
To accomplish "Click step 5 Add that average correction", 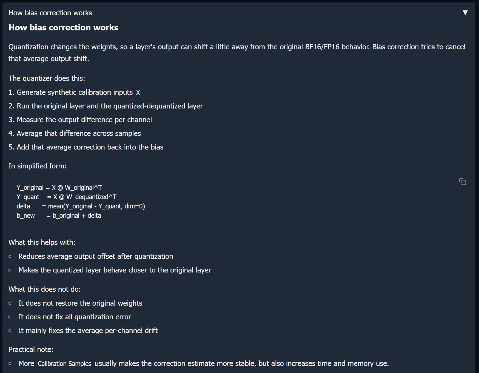I will [x=86, y=147].
